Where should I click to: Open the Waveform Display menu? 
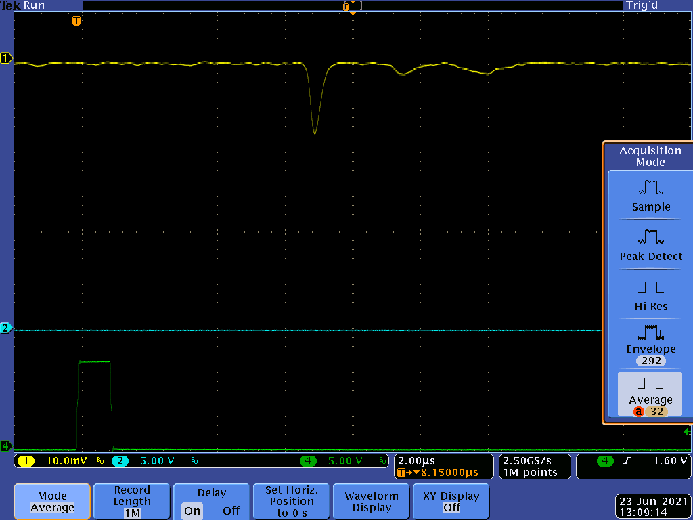(372, 502)
